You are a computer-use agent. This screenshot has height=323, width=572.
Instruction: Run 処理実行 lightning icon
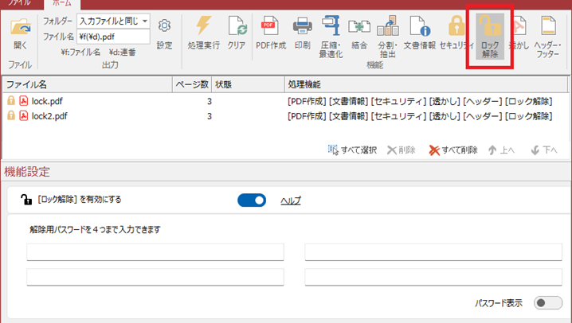(x=203, y=25)
